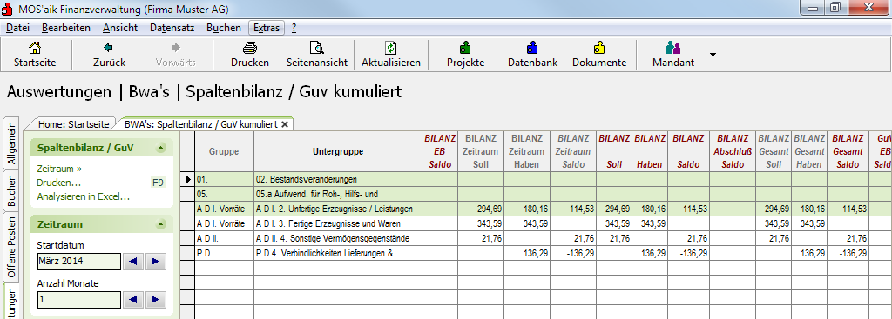The image size is (892, 319).
Task: Advance Startdatum to next month
Action: coord(155,262)
